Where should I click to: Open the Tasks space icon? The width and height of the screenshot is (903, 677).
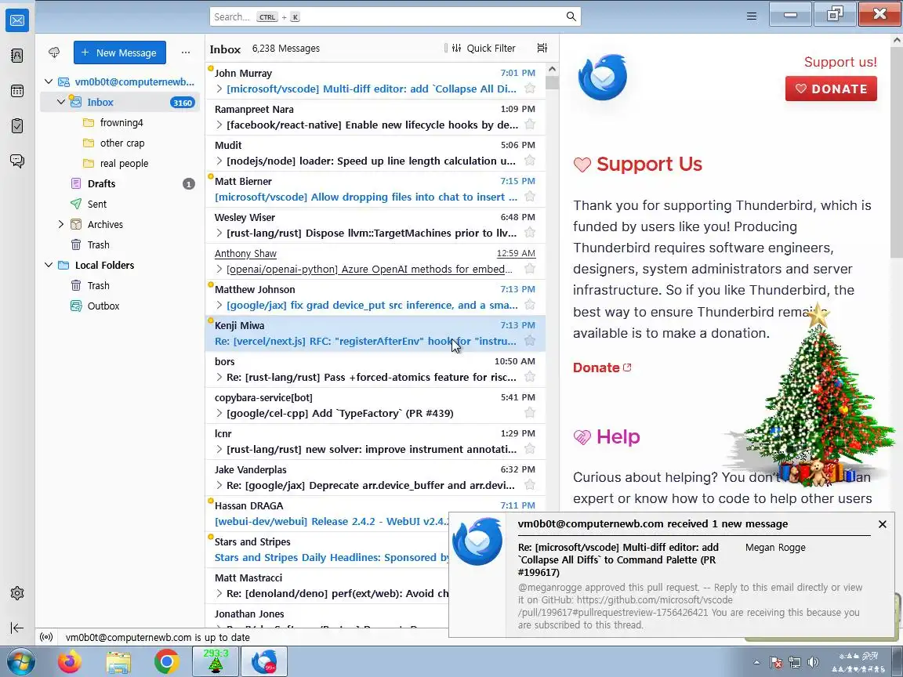pos(17,125)
